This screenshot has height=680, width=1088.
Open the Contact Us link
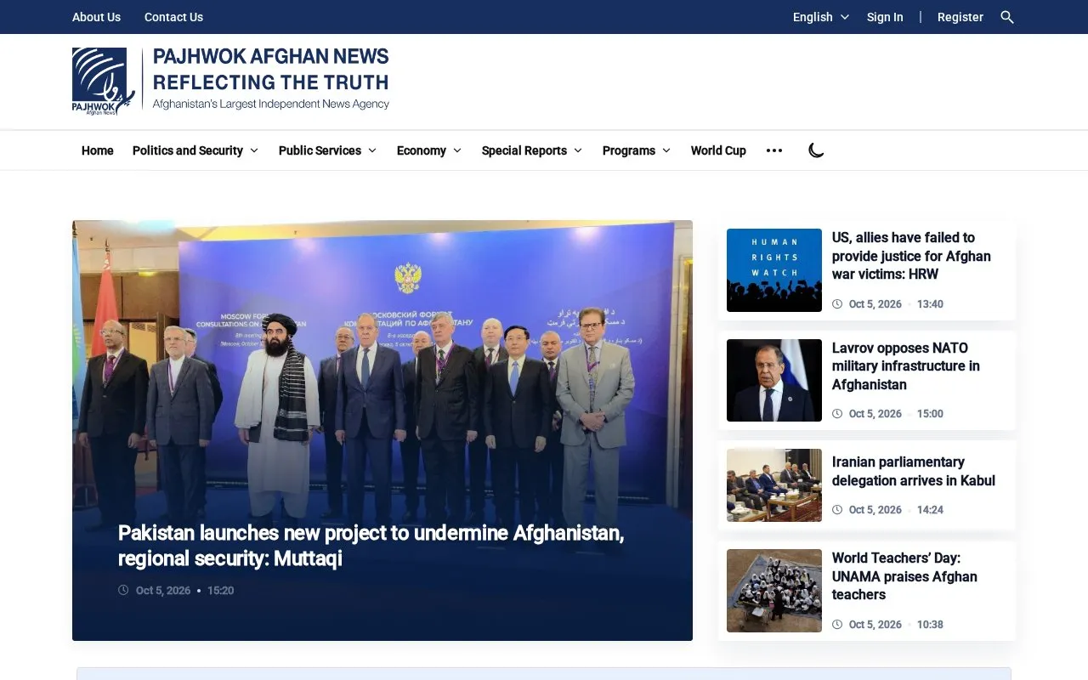173,17
